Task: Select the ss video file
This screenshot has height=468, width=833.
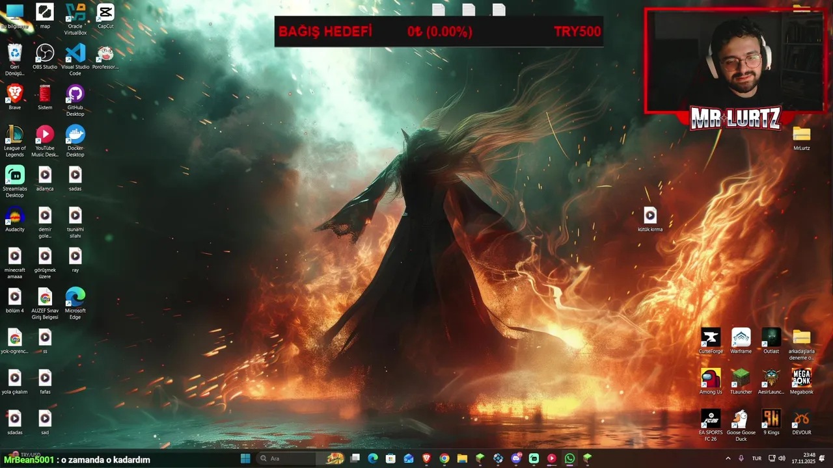Action: (x=45, y=341)
